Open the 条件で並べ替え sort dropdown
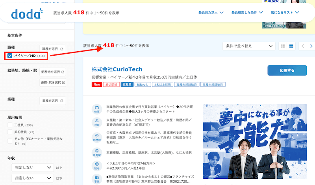 (249, 46)
